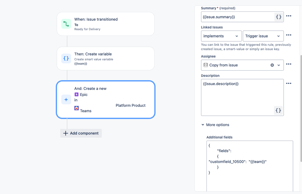Click the {{team}} variable name text
Viewport: 302px width, 194px height.
pyautogui.click(x=81, y=64)
